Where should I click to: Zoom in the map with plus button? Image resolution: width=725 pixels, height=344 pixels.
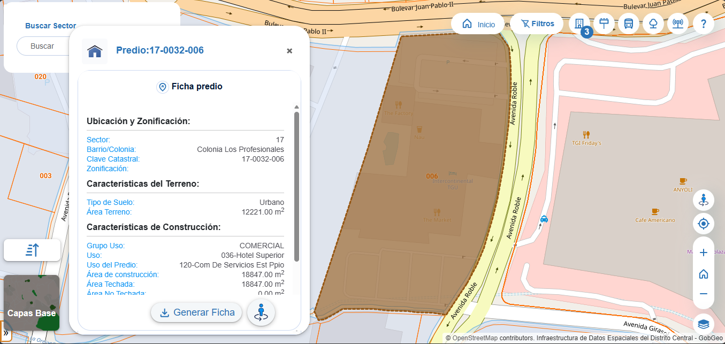tap(704, 253)
